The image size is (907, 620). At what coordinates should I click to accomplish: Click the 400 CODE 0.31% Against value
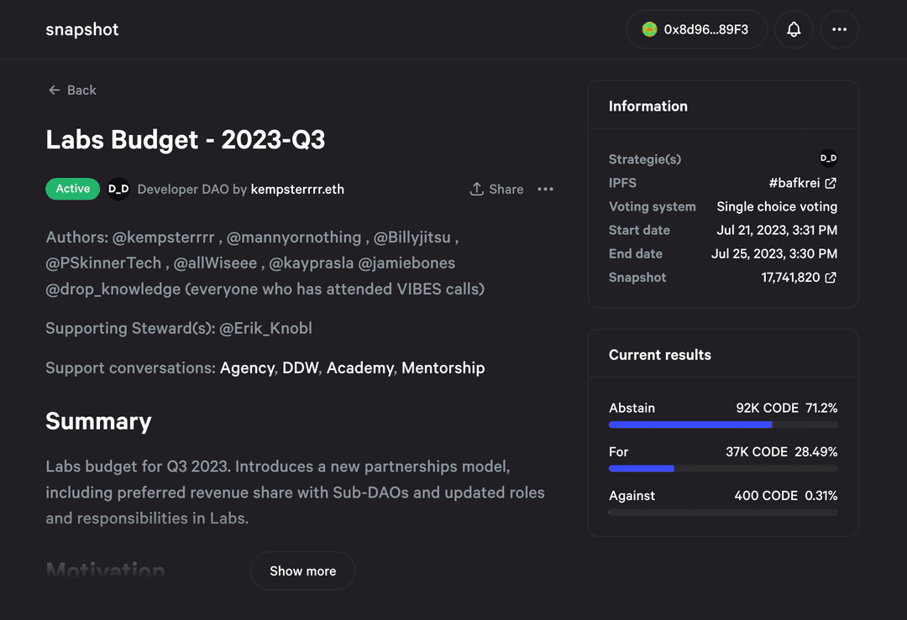pos(786,496)
